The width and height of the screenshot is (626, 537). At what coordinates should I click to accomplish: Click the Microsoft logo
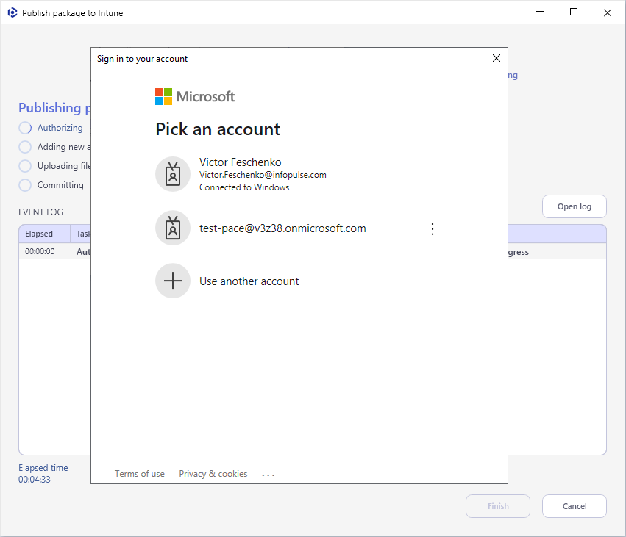coord(195,96)
